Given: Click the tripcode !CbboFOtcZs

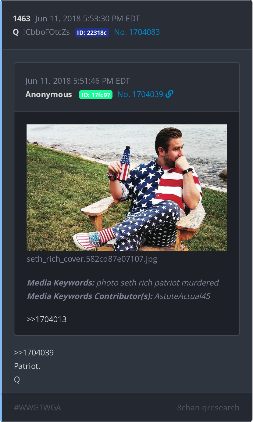Looking at the screenshot, I should point(46,32).
